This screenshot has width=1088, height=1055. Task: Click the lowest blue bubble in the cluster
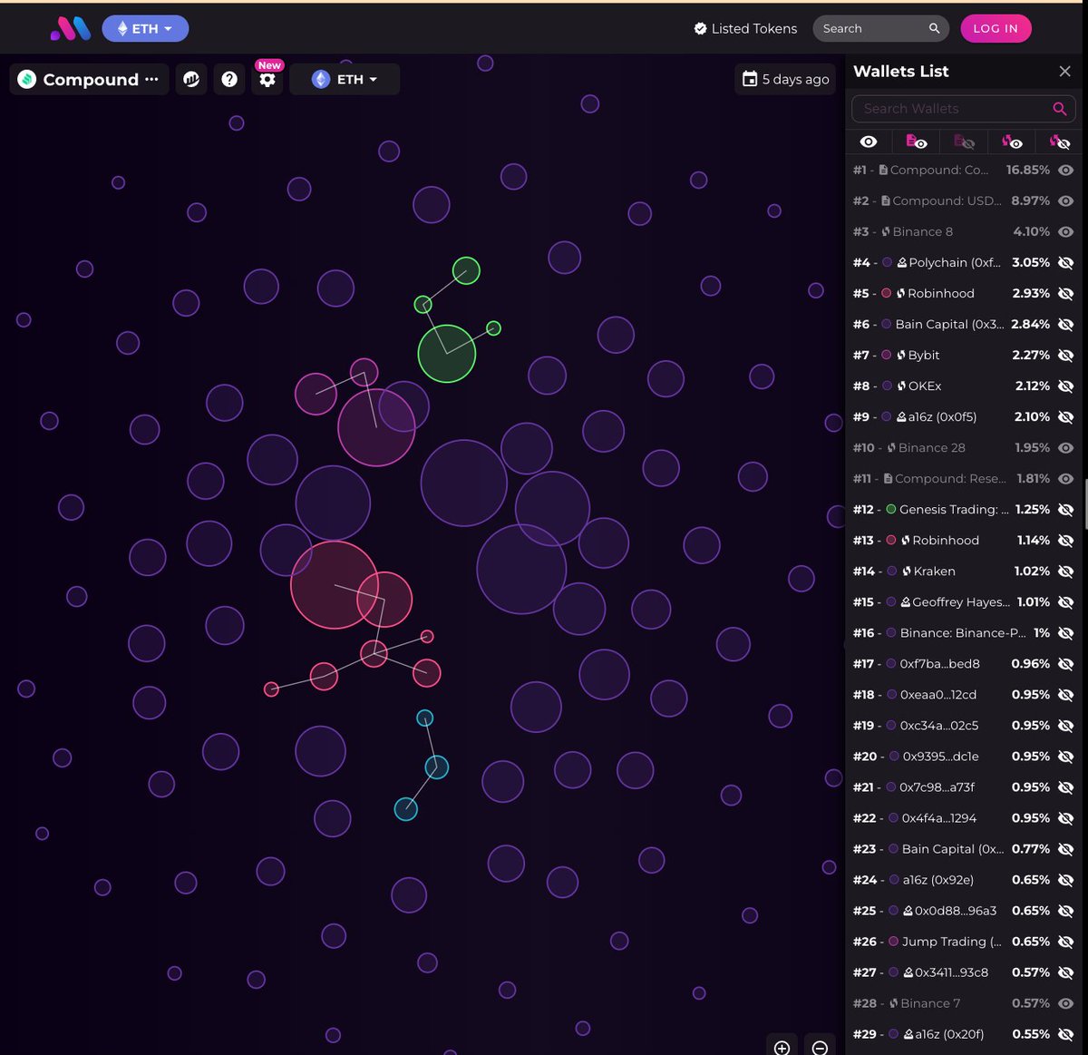point(406,809)
